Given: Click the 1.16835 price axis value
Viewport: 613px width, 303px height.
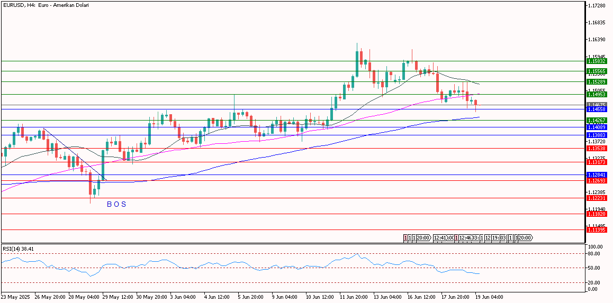Looking at the screenshot, I should pyautogui.click(x=597, y=23).
